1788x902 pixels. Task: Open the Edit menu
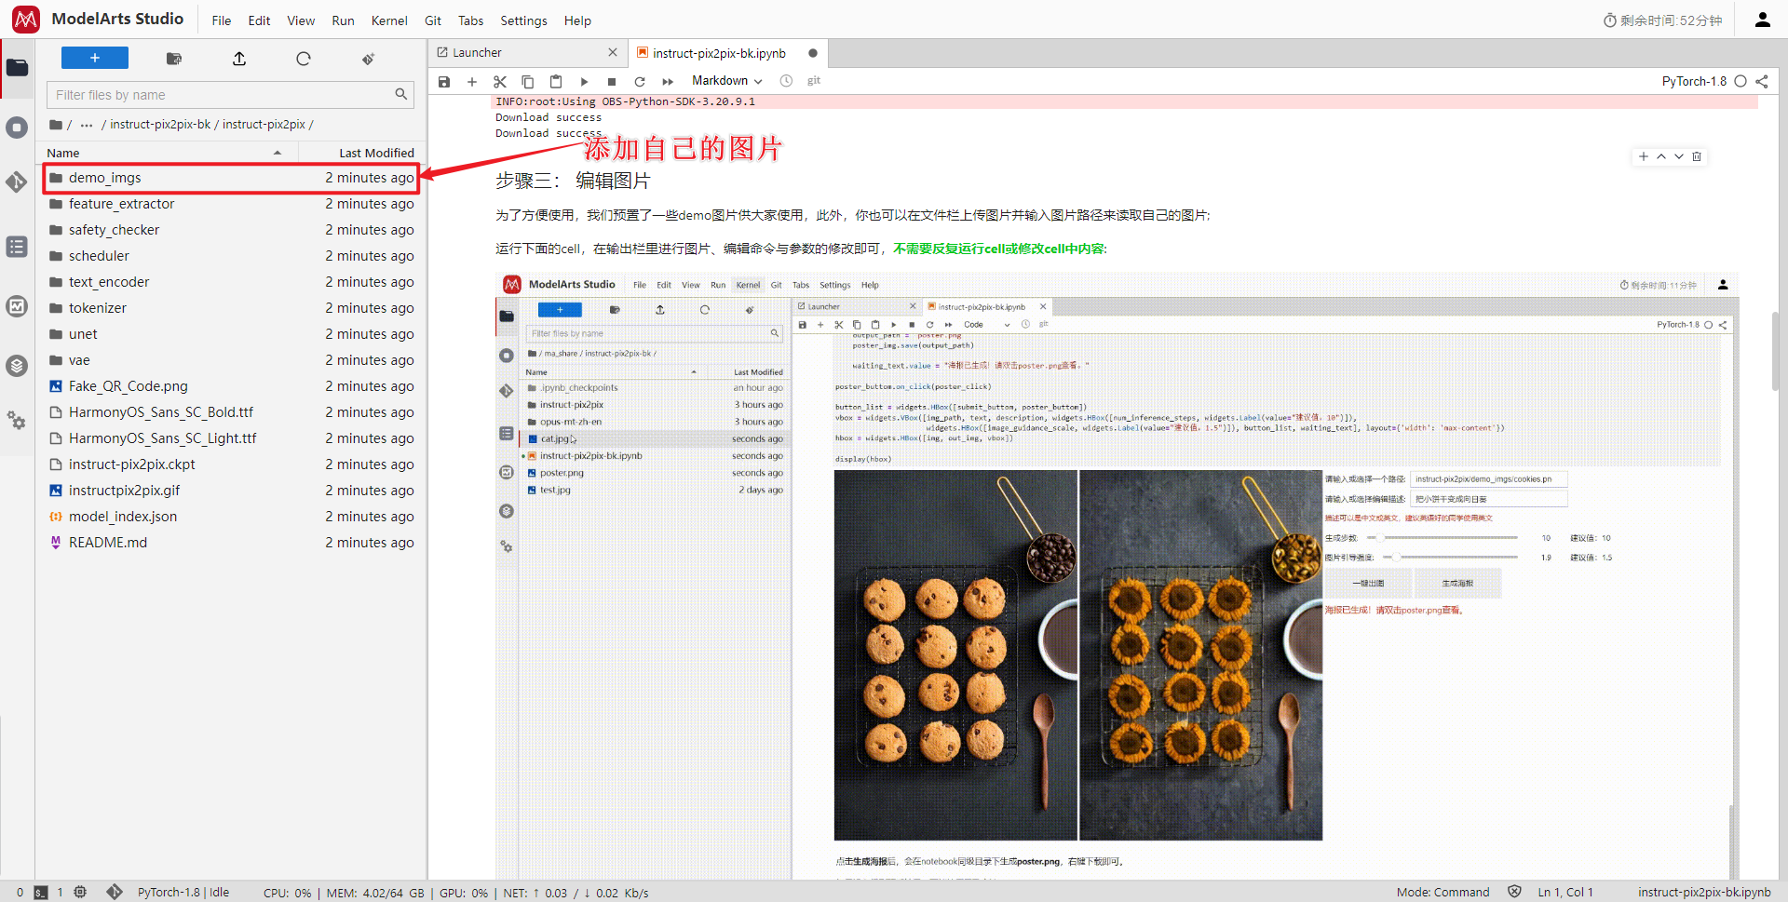259,20
